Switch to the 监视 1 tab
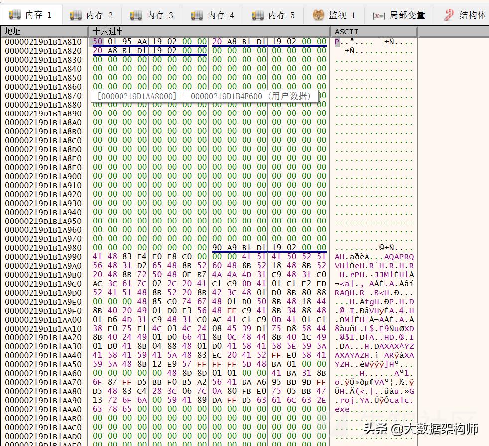The height and width of the screenshot is (446, 489). click(334, 15)
